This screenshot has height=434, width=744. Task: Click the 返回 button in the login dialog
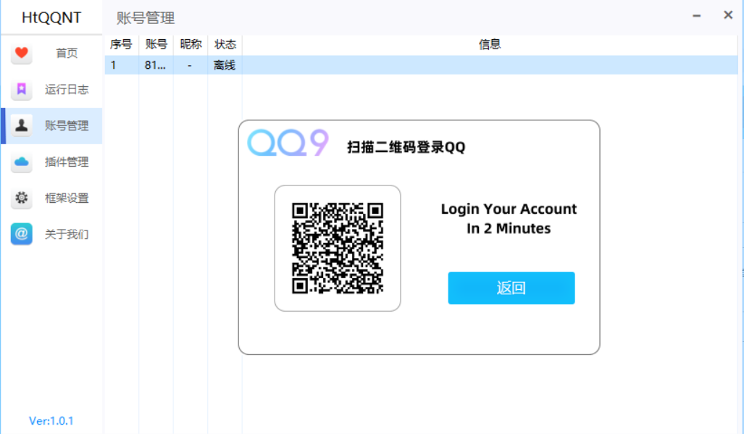pyautogui.click(x=511, y=288)
